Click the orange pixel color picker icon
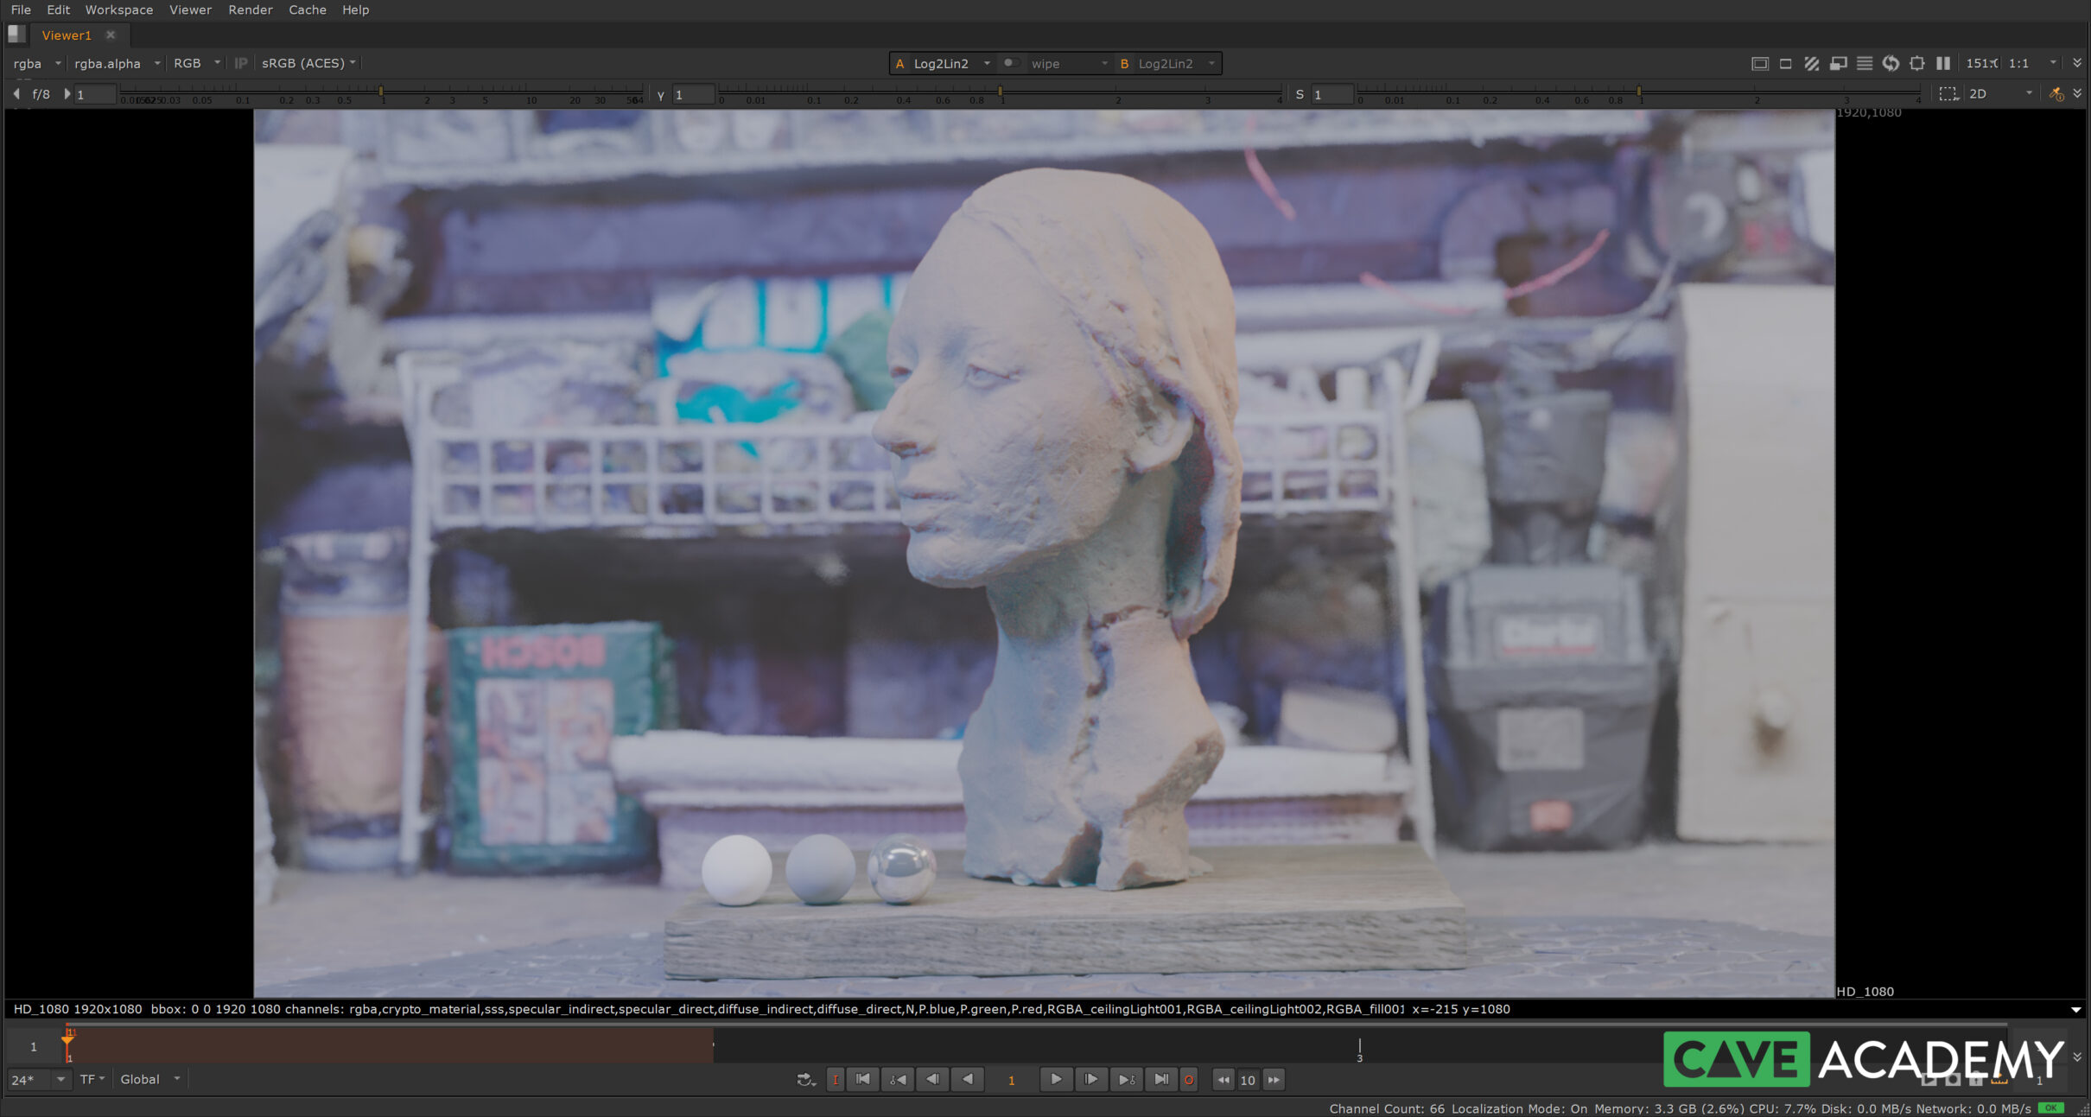 click(x=2056, y=93)
